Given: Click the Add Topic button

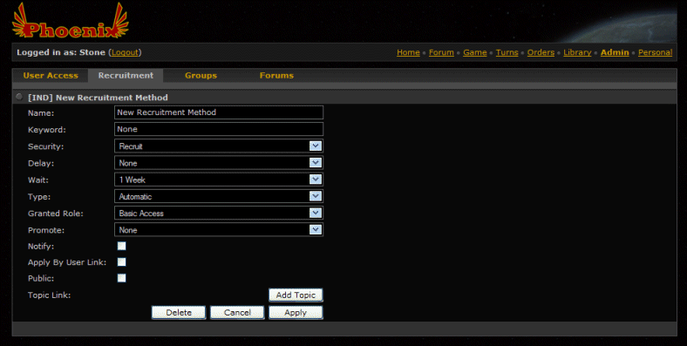Looking at the screenshot, I should coord(296,295).
